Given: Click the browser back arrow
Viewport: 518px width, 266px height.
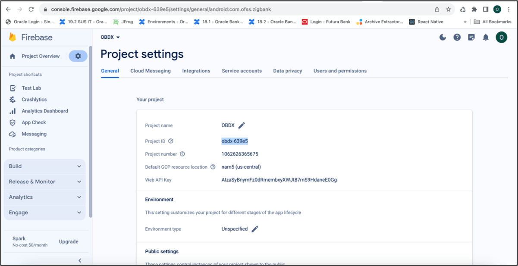Looking at the screenshot, I should pos(9,9).
